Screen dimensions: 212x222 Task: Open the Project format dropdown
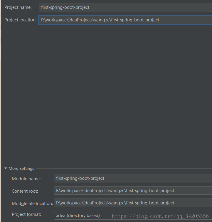[133, 216]
